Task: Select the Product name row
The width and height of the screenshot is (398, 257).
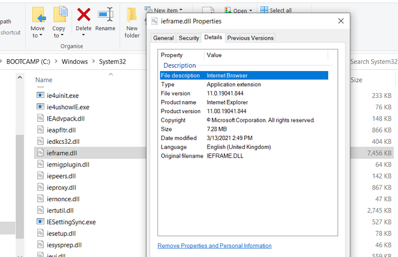Action: [x=244, y=102]
